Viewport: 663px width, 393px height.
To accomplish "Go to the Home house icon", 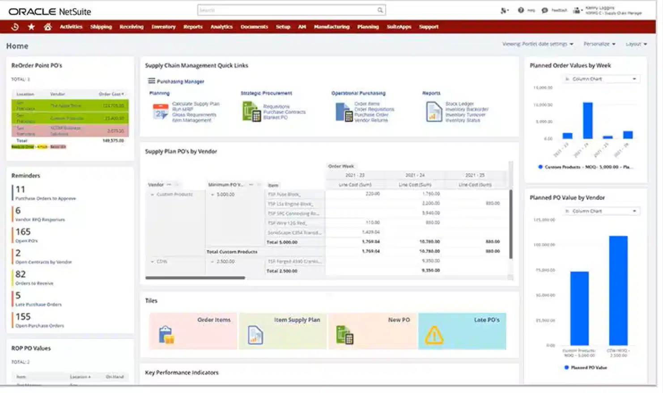I will pyautogui.click(x=47, y=27).
